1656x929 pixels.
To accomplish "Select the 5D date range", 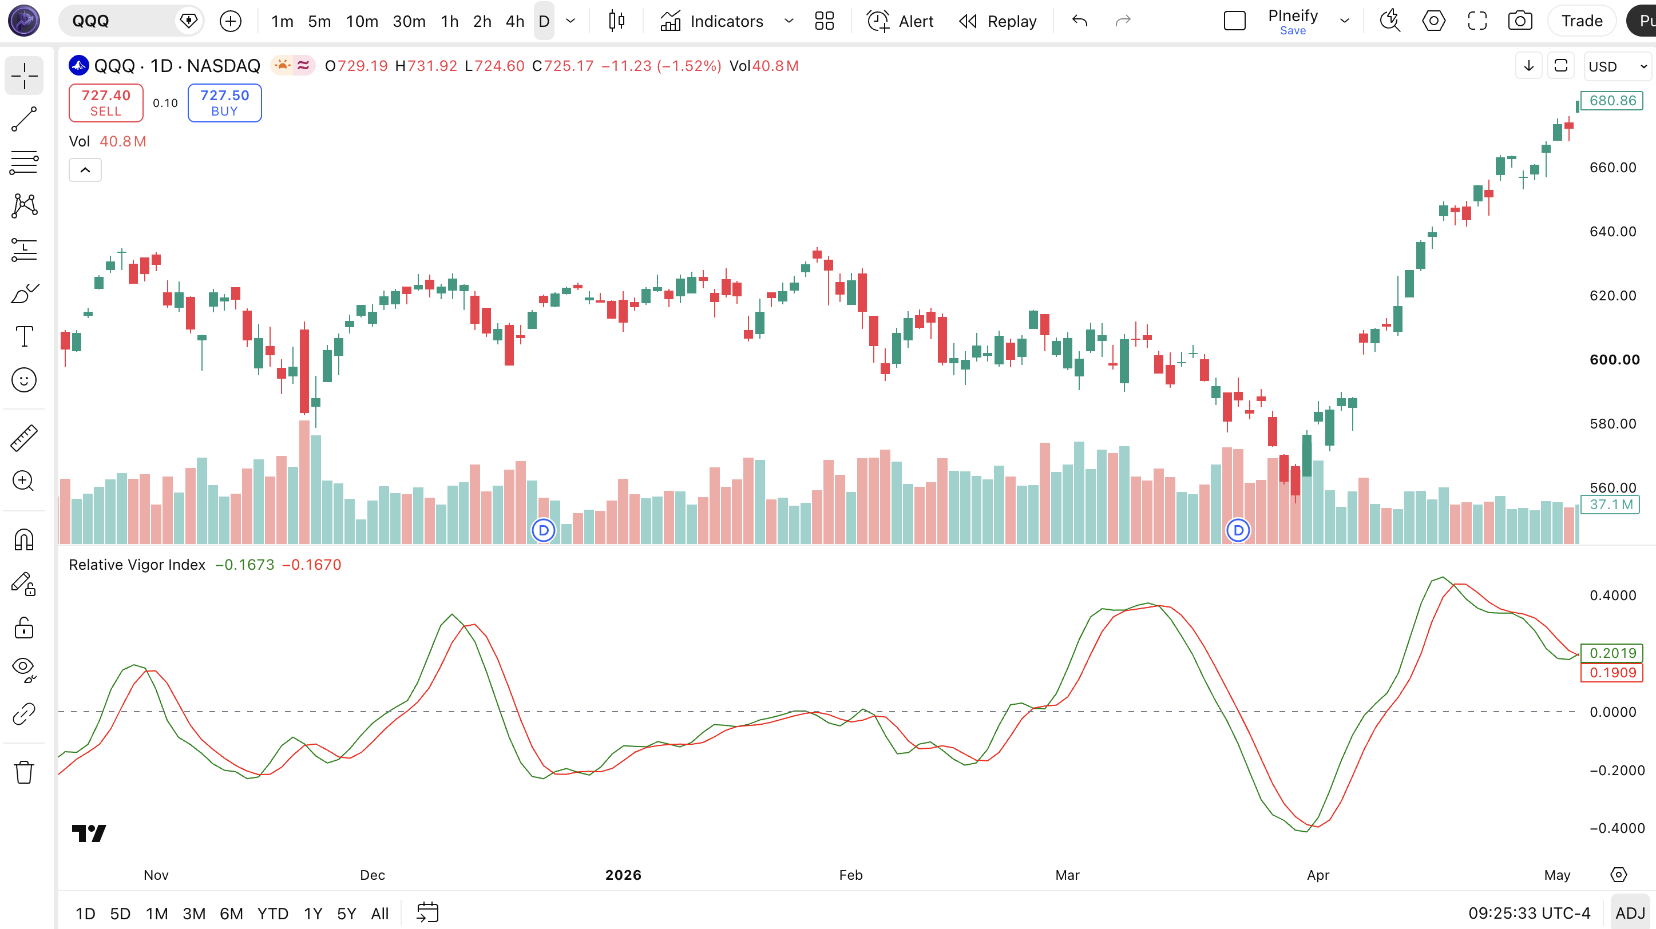I will click(120, 913).
